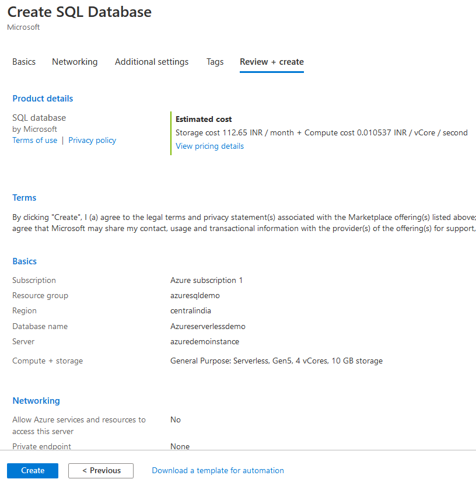Click the Product details section heading
This screenshot has height=486, width=476.
[x=43, y=99]
